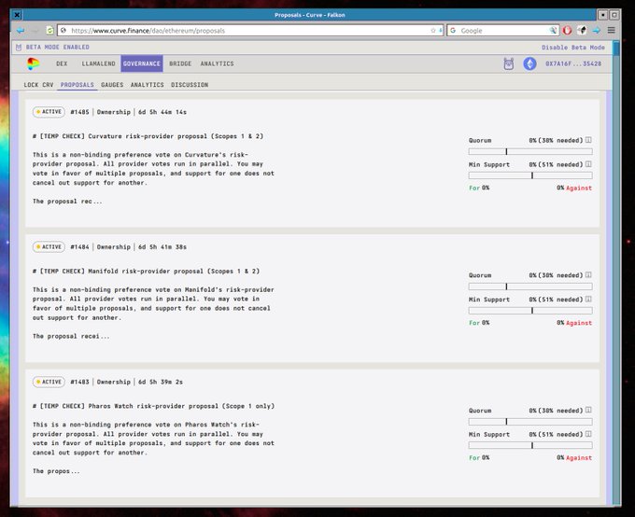Click 'For' label on proposal #1483
This screenshot has height=517, width=635.
(x=474, y=458)
